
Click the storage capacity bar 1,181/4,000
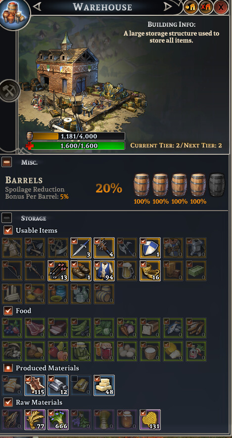click(76, 136)
